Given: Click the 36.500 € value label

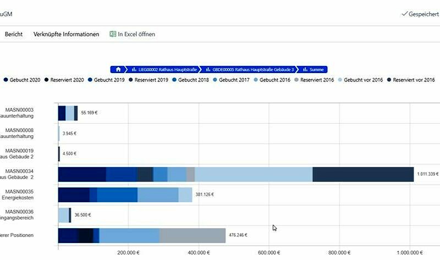Looking at the screenshot, I should 82,215.
